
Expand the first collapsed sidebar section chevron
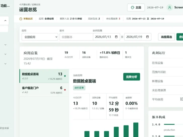[x=5, y=45]
